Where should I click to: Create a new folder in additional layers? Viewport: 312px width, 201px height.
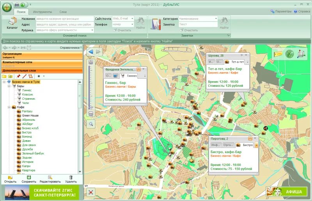coord(4,76)
